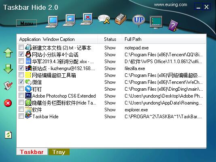Close the Taskbar Hide window
The image size is (216, 162).
click(x=206, y=6)
